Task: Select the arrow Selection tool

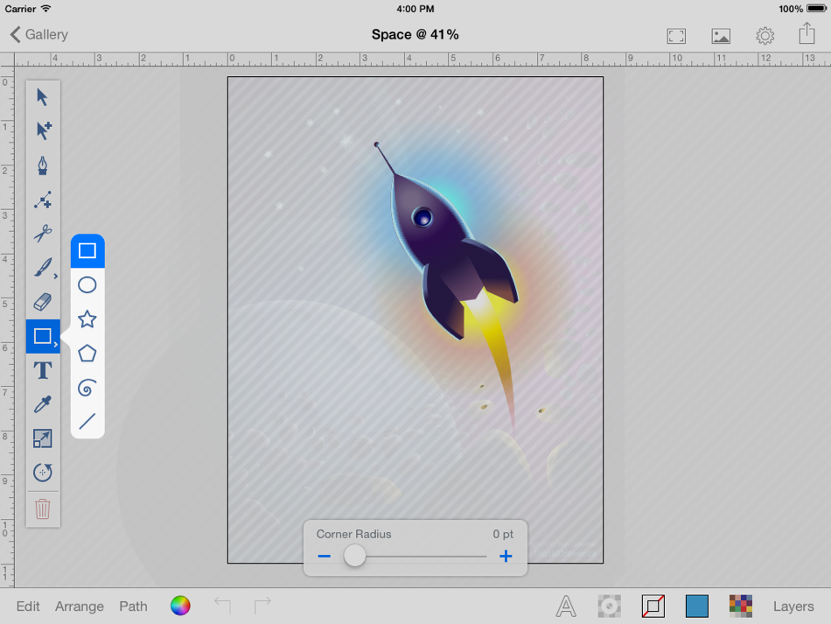Action: coord(42,97)
